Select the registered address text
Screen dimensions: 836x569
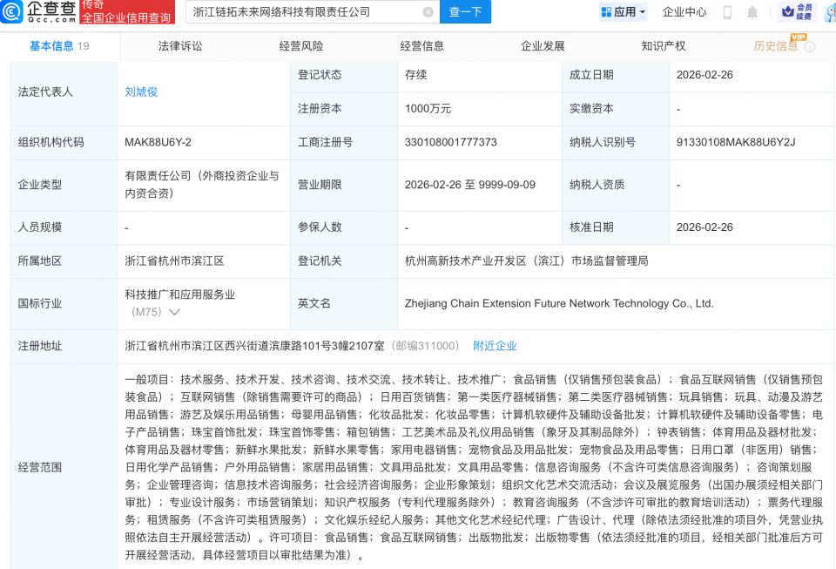pyautogui.click(x=254, y=346)
